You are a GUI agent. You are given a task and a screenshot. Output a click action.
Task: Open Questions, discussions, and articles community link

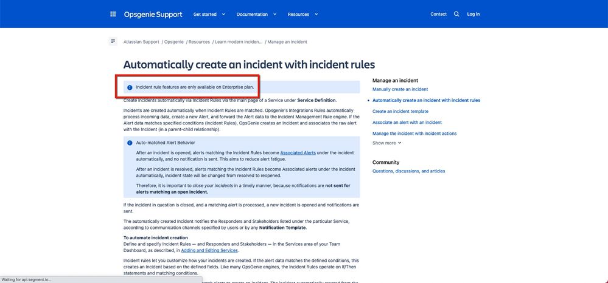click(x=409, y=171)
